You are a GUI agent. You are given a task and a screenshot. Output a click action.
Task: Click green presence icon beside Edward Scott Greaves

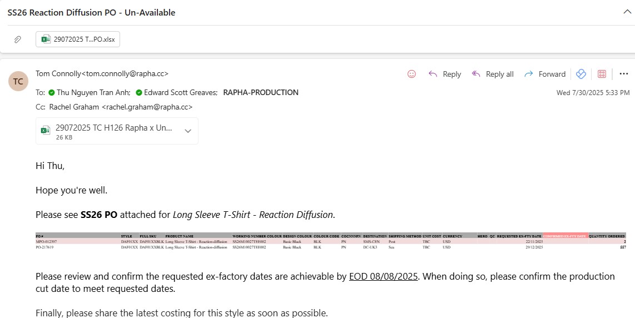coord(139,93)
